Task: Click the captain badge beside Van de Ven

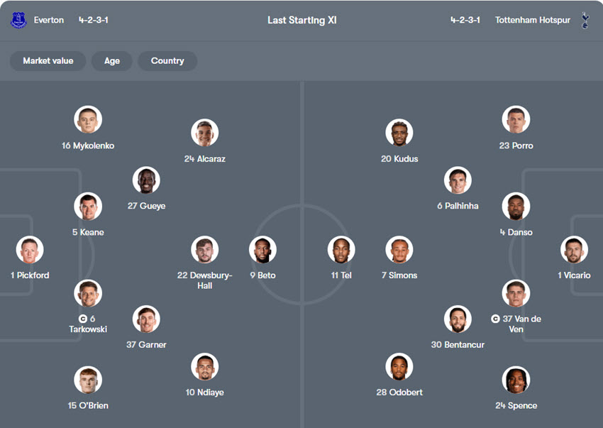Action: tap(495, 319)
